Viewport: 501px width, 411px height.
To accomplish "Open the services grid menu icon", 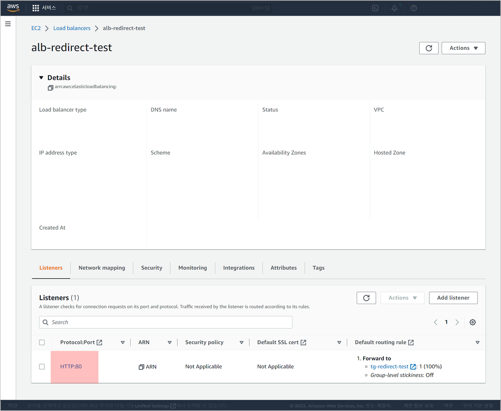I will pyautogui.click(x=36, y=8).
